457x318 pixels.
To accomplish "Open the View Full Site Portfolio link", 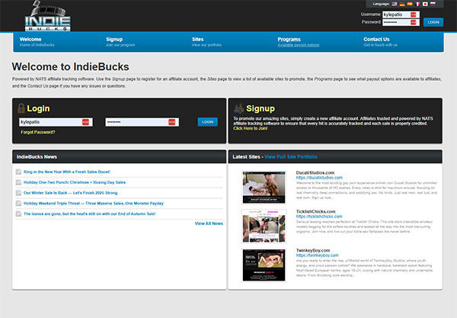I will coord(291,156).
